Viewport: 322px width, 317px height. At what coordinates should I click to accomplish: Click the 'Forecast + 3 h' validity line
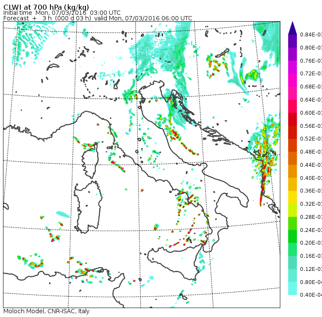[98, 18]
